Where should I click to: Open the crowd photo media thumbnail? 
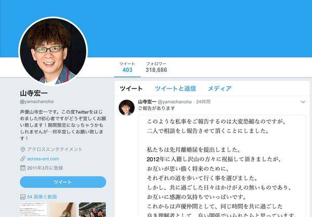point(93,210)
